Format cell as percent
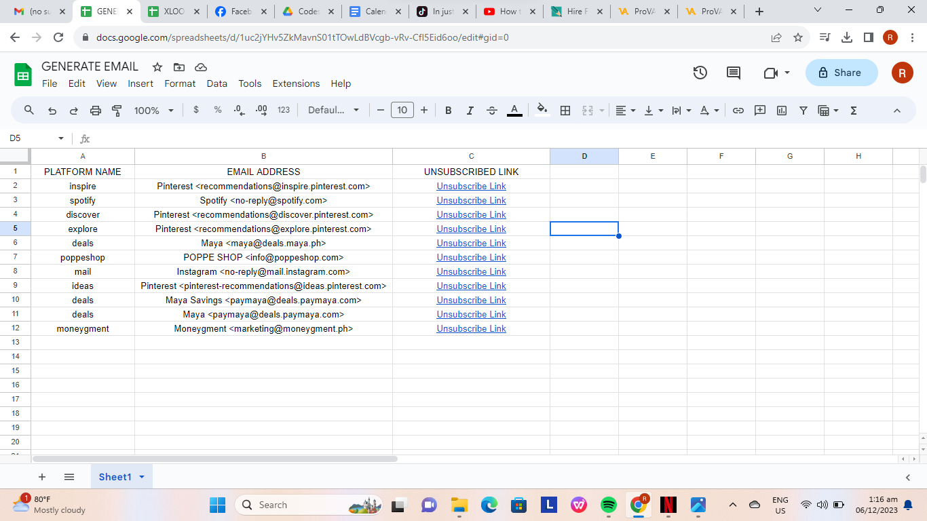Image resolution: width=927 pixels, height=521 pixels. (218, 110)
